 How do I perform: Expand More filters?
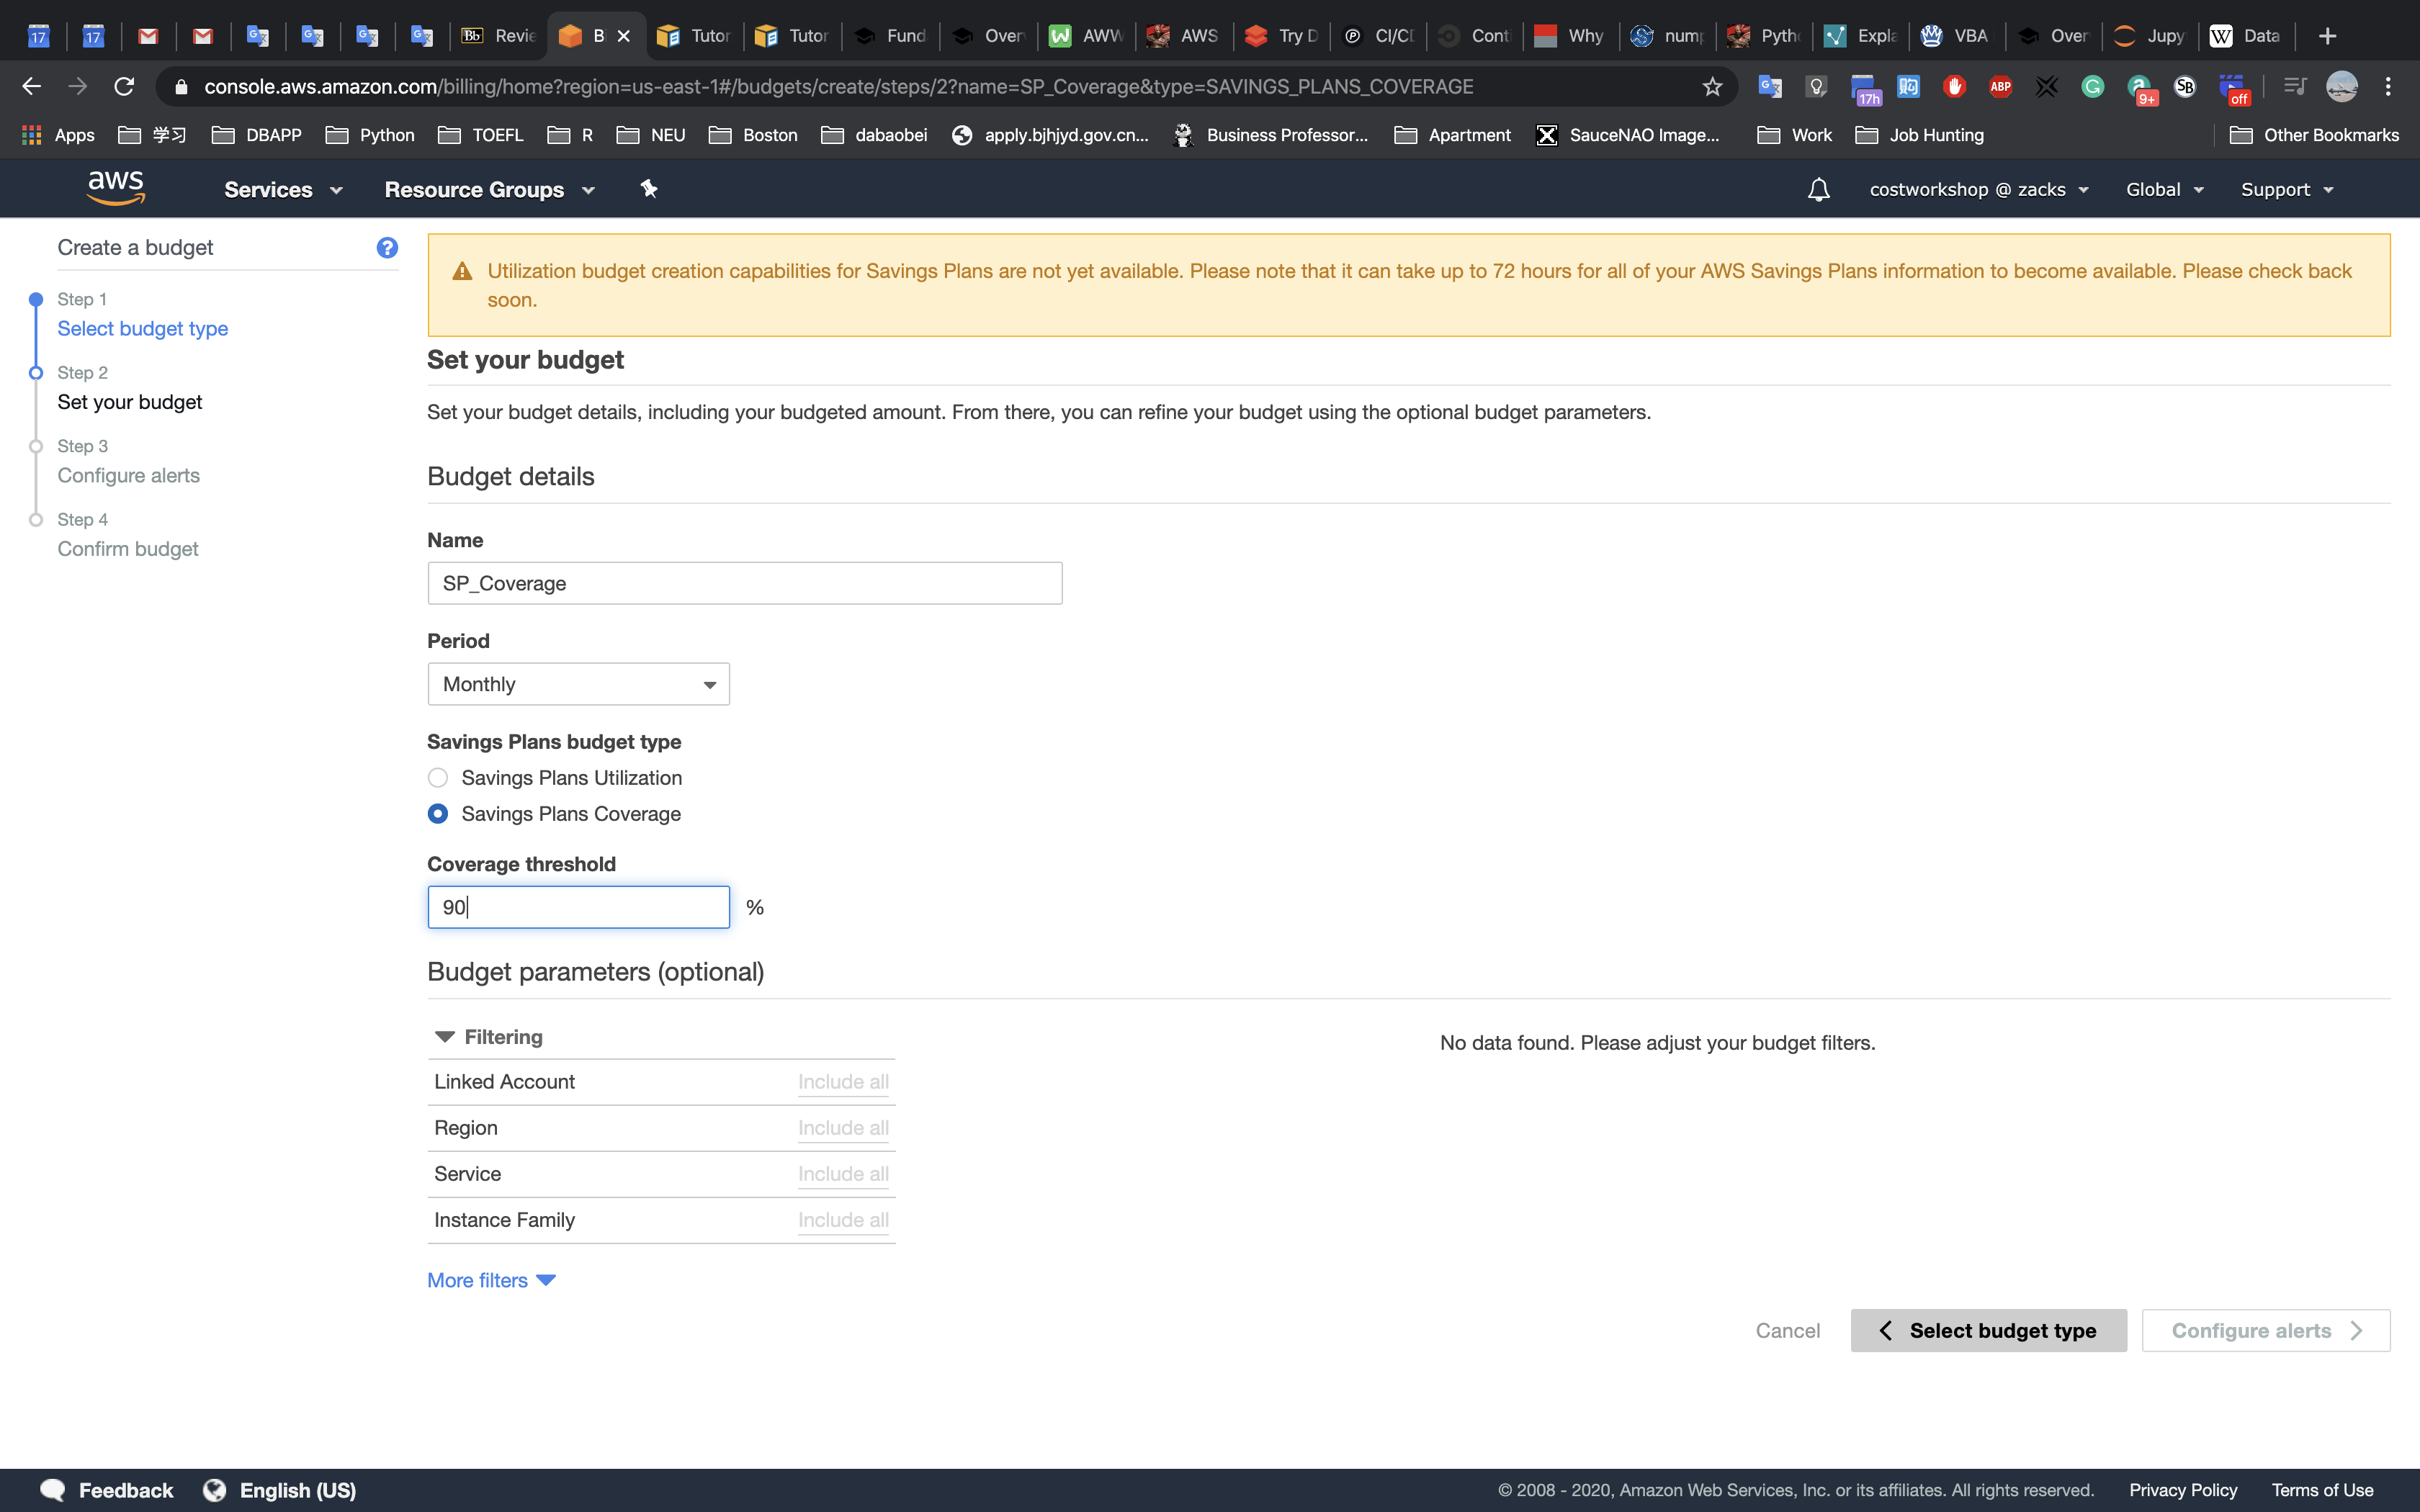pyautogui.click(x=490, y=1280)
